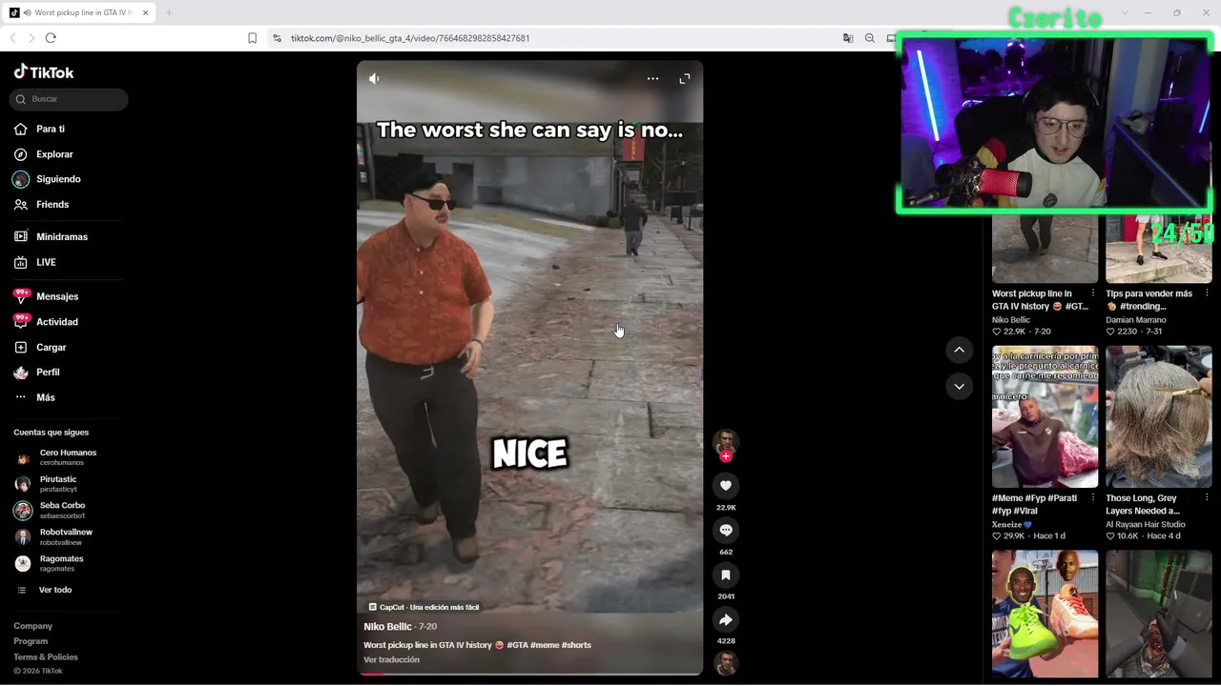This screenshot has width=1221, height=686.
Task: Click the Xeneize author name
Action: 1011,525
